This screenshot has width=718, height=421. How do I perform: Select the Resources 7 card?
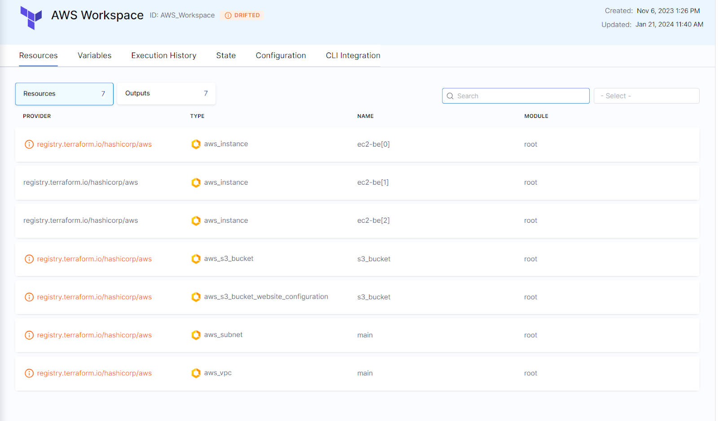click(64, 94)
